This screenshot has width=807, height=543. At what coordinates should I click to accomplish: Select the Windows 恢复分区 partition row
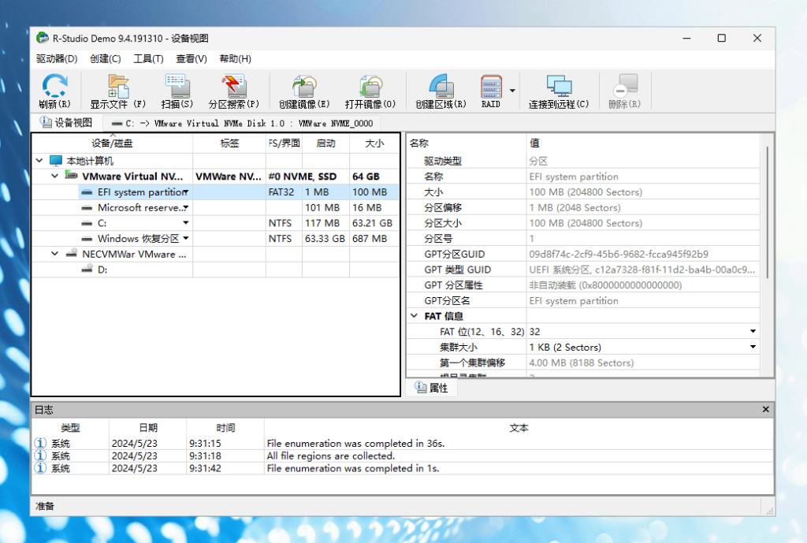[x=138, y=239]
